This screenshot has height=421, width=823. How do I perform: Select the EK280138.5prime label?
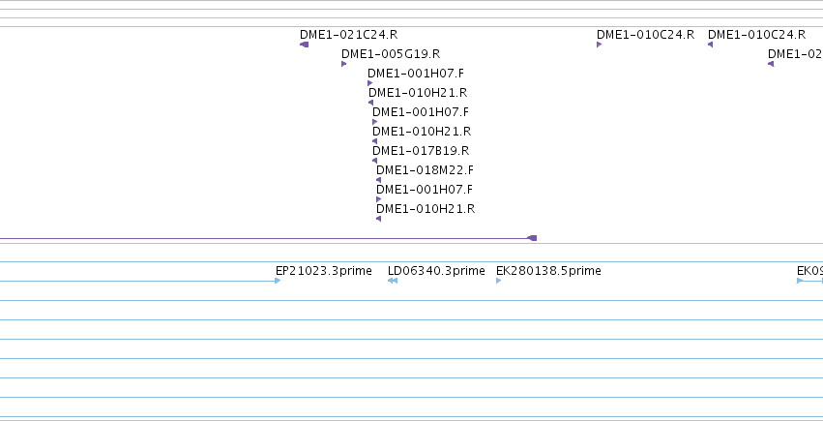coord(548,271)
